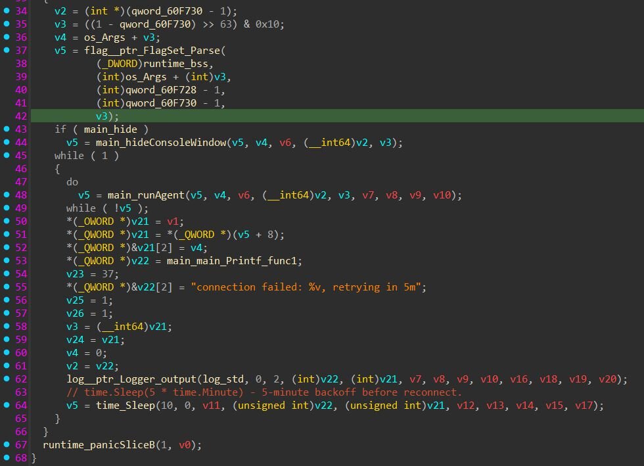
Task: Click the breakpoint dot at line 55
Action: (x=7, y=287)
